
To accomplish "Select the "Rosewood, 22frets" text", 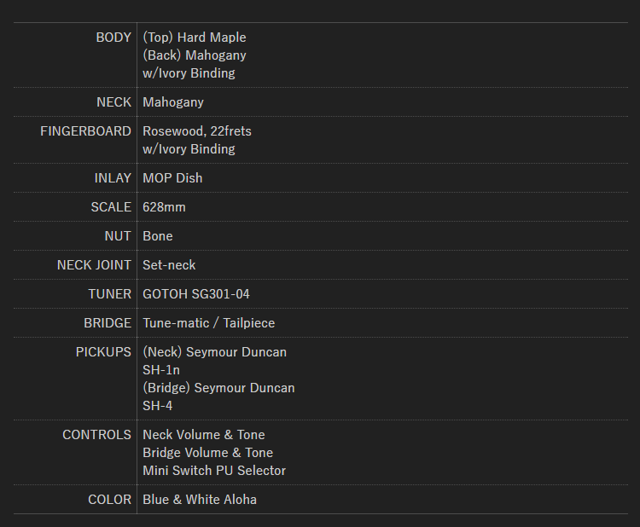I will (196, 131).
